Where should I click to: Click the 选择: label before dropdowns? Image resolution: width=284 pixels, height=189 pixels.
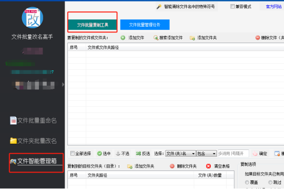(159, 154)
